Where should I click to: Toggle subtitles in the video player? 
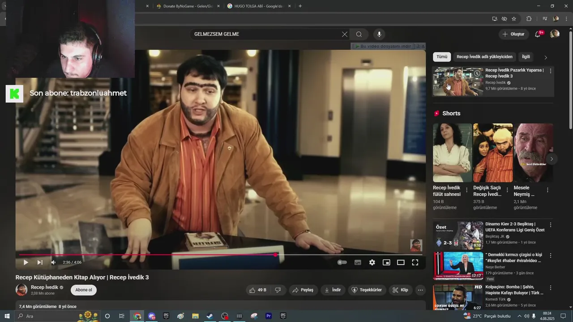[x=358, y=263]
